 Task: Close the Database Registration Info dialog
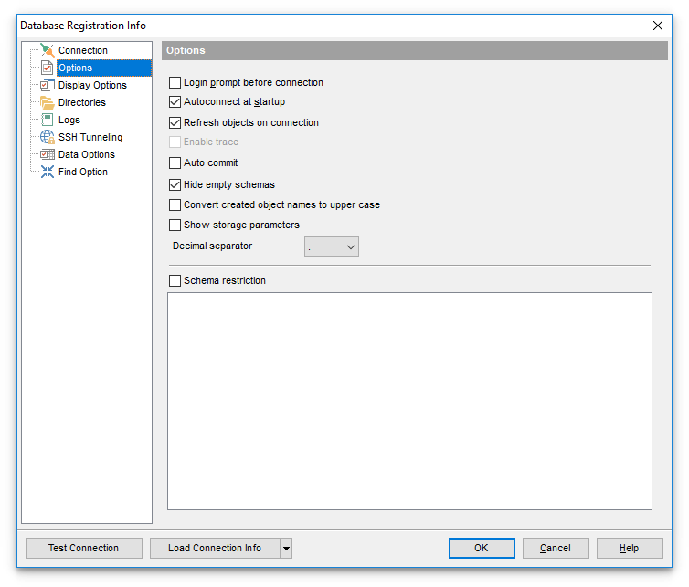coord(657,26)
